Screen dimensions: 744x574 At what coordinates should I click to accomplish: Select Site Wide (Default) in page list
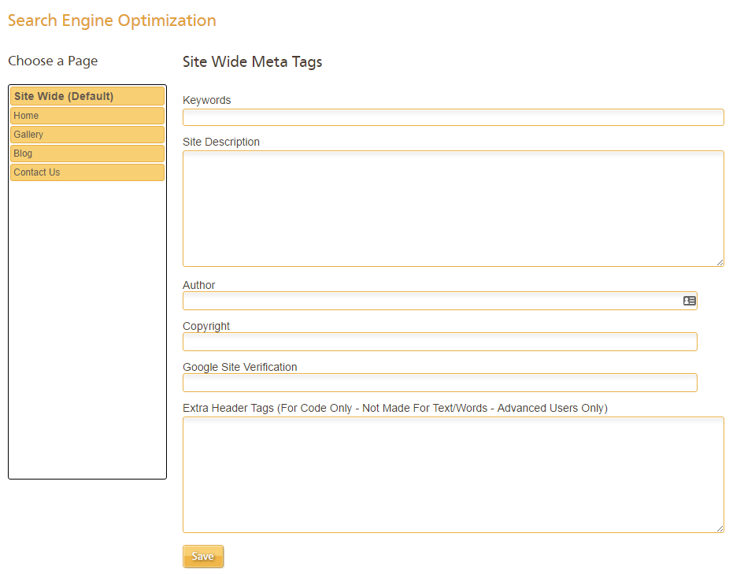(x=87, y=96)
